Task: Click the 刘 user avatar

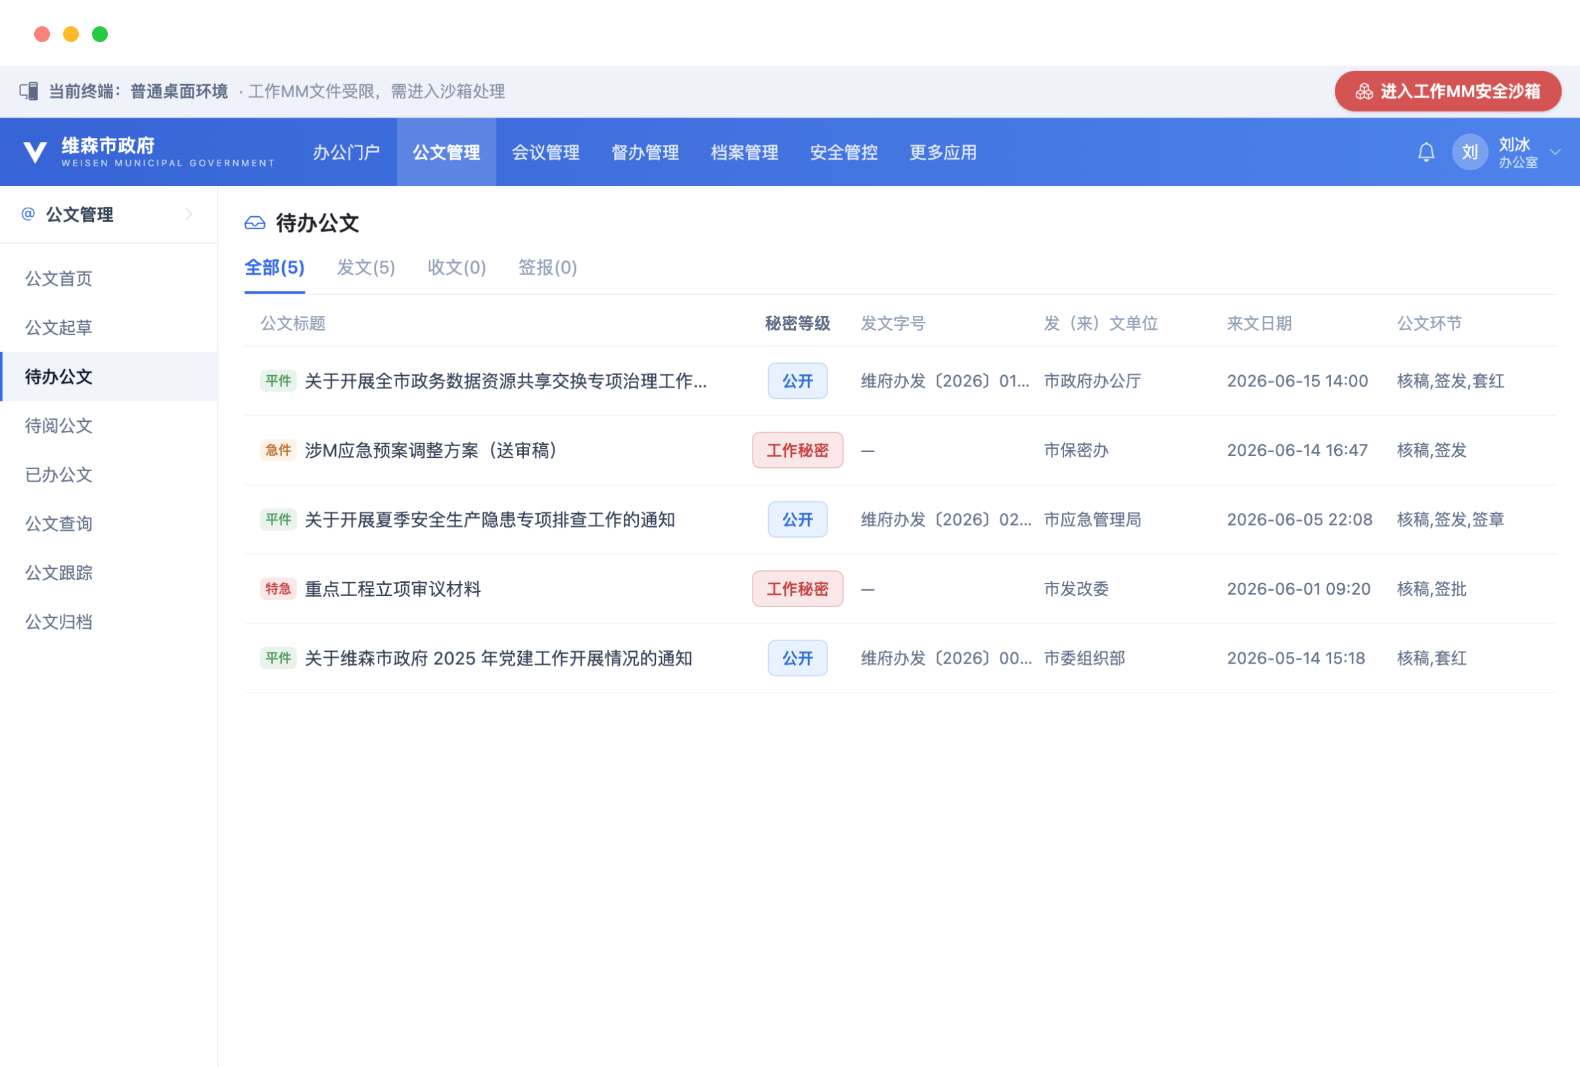Action: coord(1470,152)
